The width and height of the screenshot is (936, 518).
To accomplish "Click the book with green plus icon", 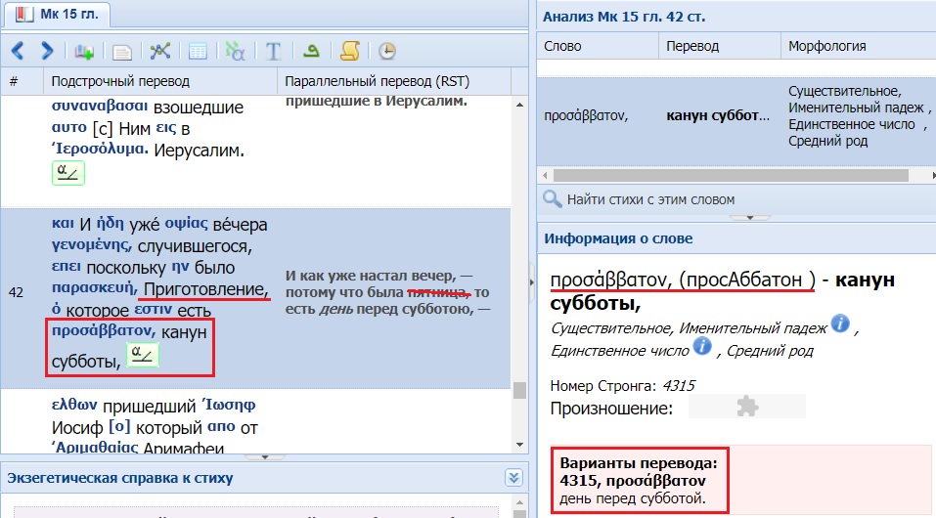I will point(85,51).
